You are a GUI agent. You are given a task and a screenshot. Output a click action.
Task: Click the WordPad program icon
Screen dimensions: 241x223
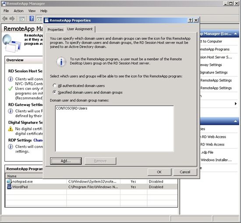coord(9,187)
